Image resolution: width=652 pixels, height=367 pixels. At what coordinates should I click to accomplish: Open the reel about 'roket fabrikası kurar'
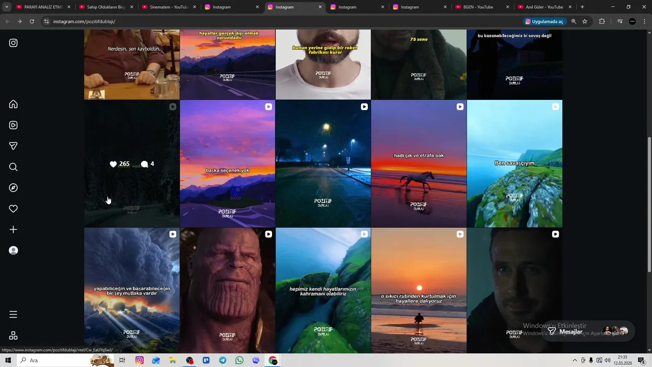point(323,64)
